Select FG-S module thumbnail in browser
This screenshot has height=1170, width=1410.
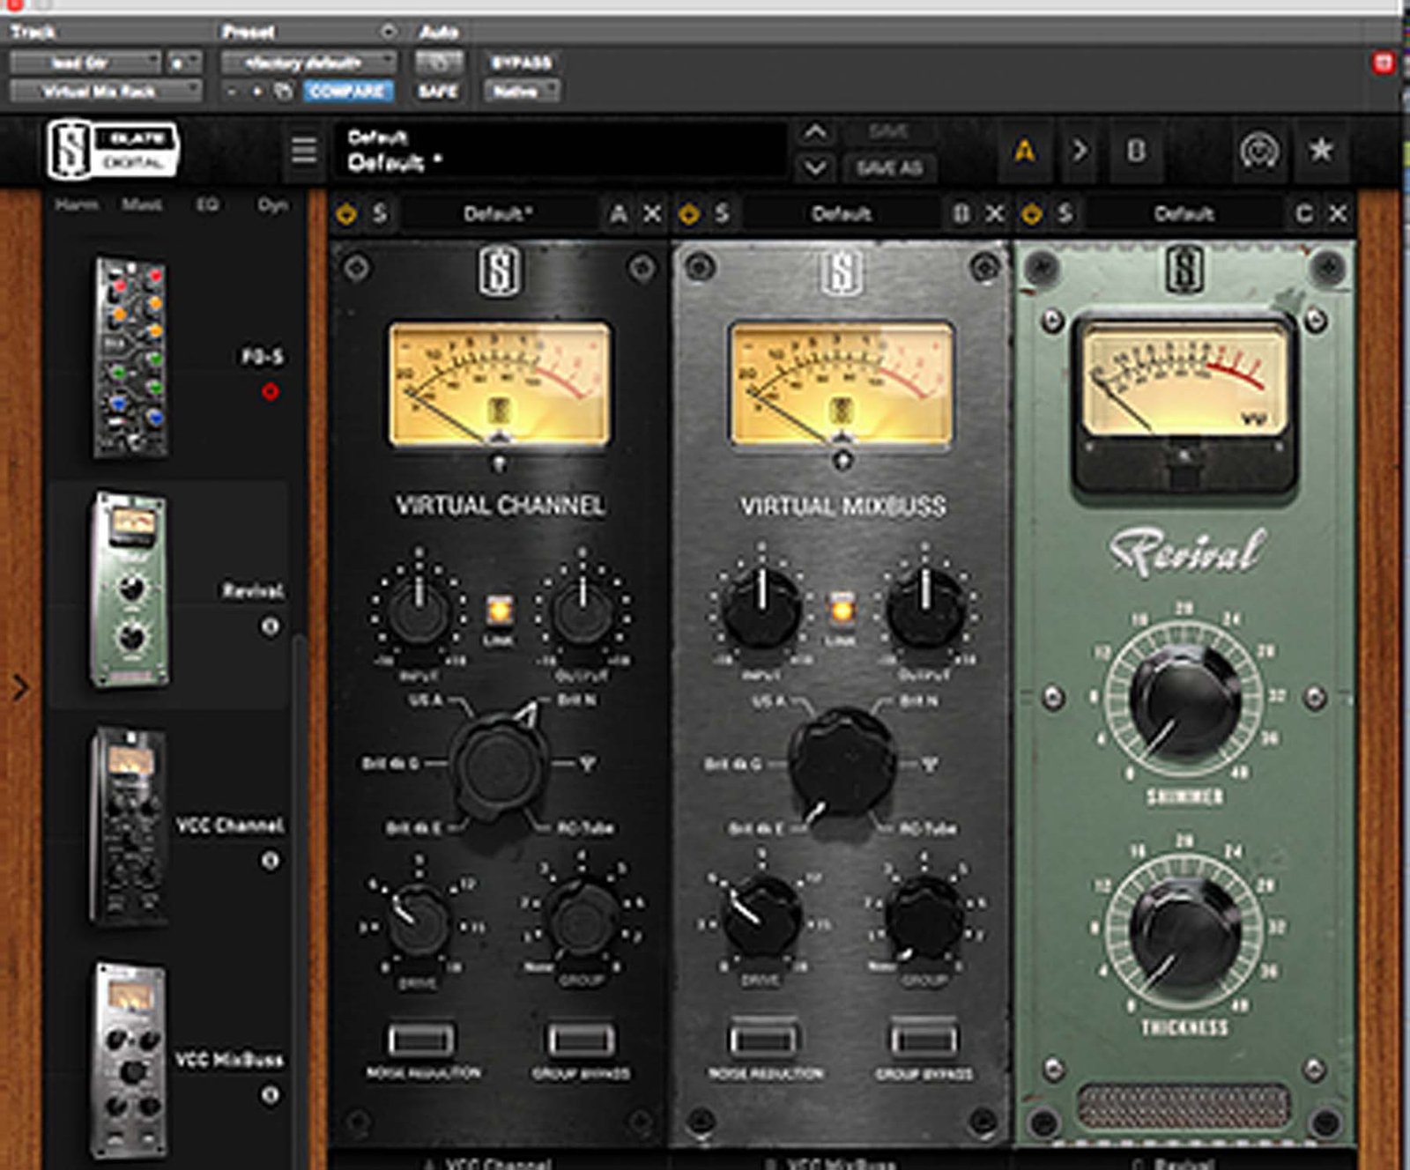130,357
